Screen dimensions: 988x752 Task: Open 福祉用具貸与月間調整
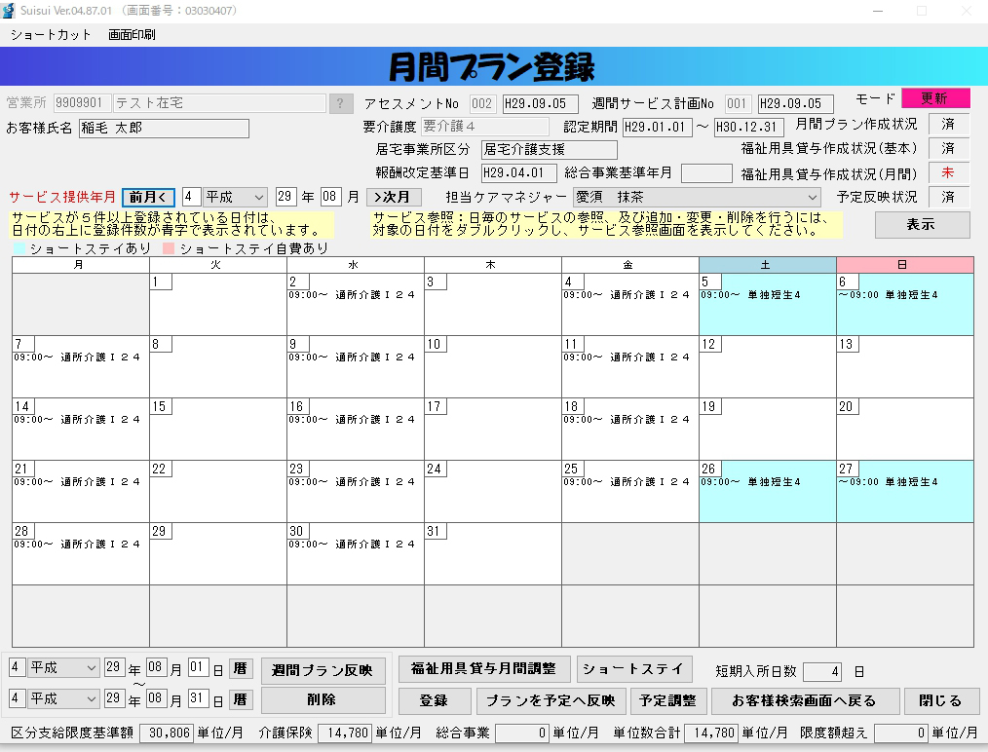[x=484, y=669]
